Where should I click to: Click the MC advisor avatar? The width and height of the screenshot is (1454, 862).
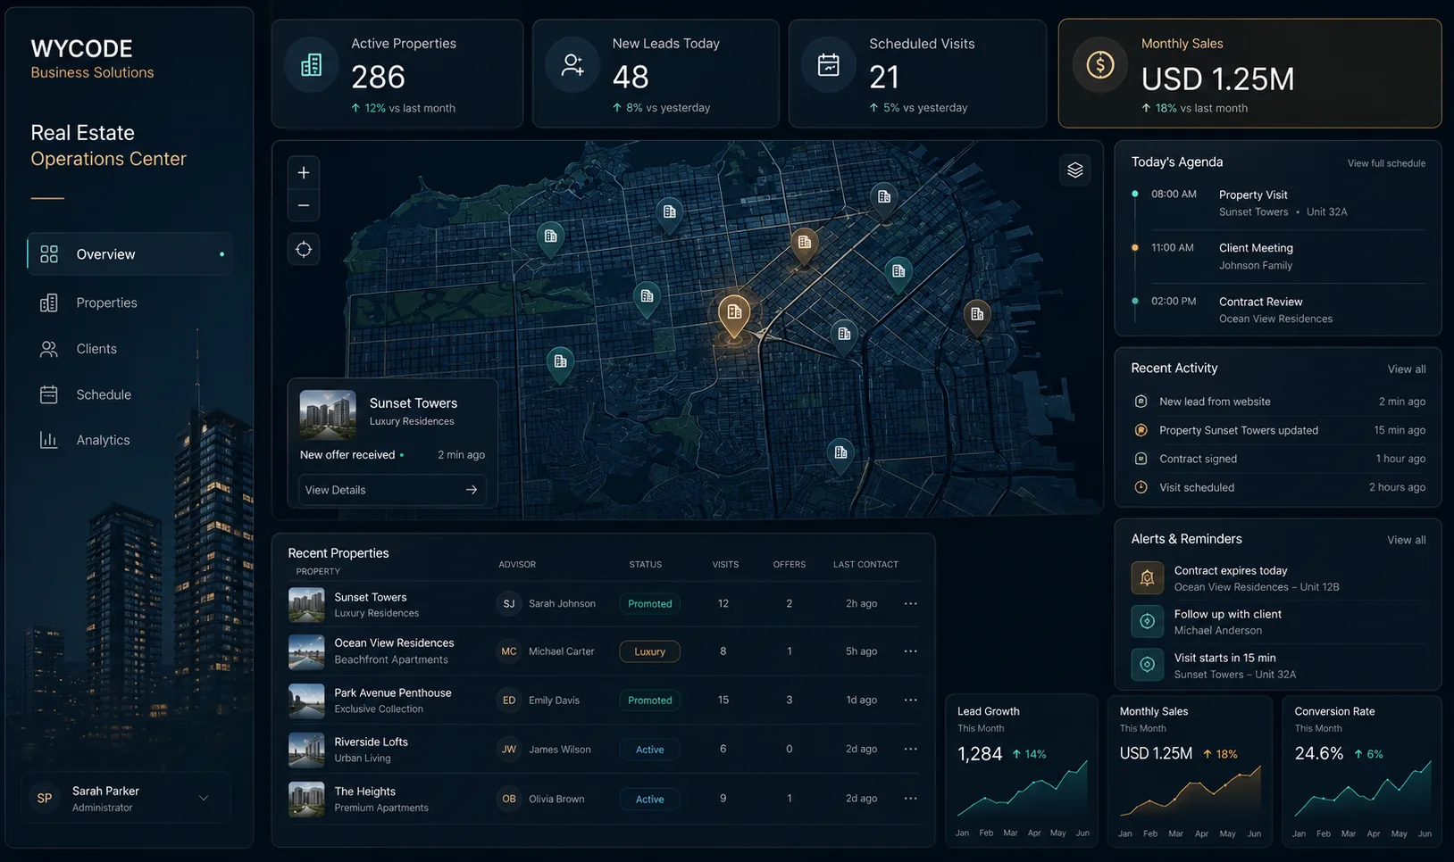(508, 651)
